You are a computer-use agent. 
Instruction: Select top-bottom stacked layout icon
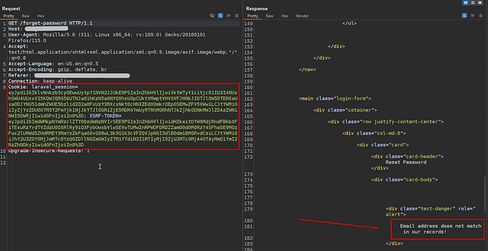pyautogui.click(x=473, y=3)
